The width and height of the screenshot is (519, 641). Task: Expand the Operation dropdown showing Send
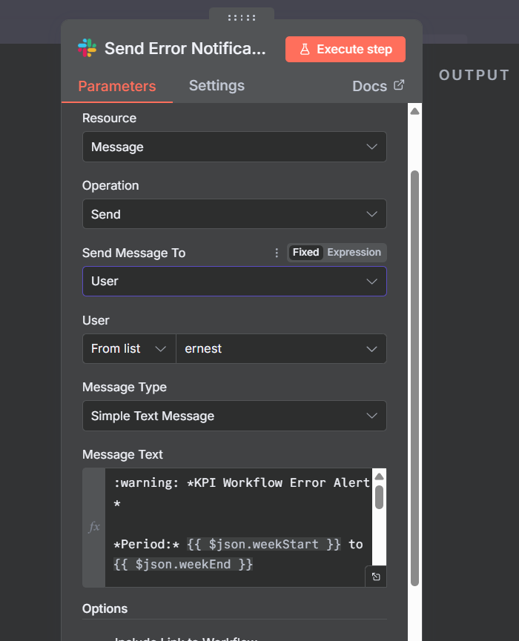(234, 214)
